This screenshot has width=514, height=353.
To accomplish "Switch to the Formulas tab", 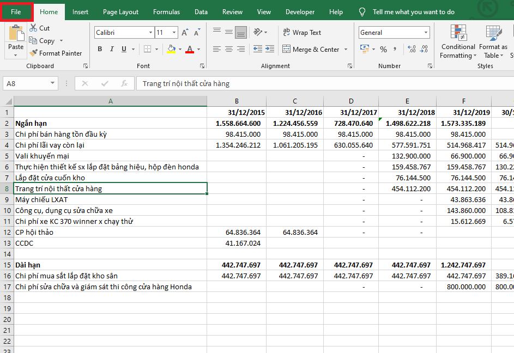I will tap(166, 12).
